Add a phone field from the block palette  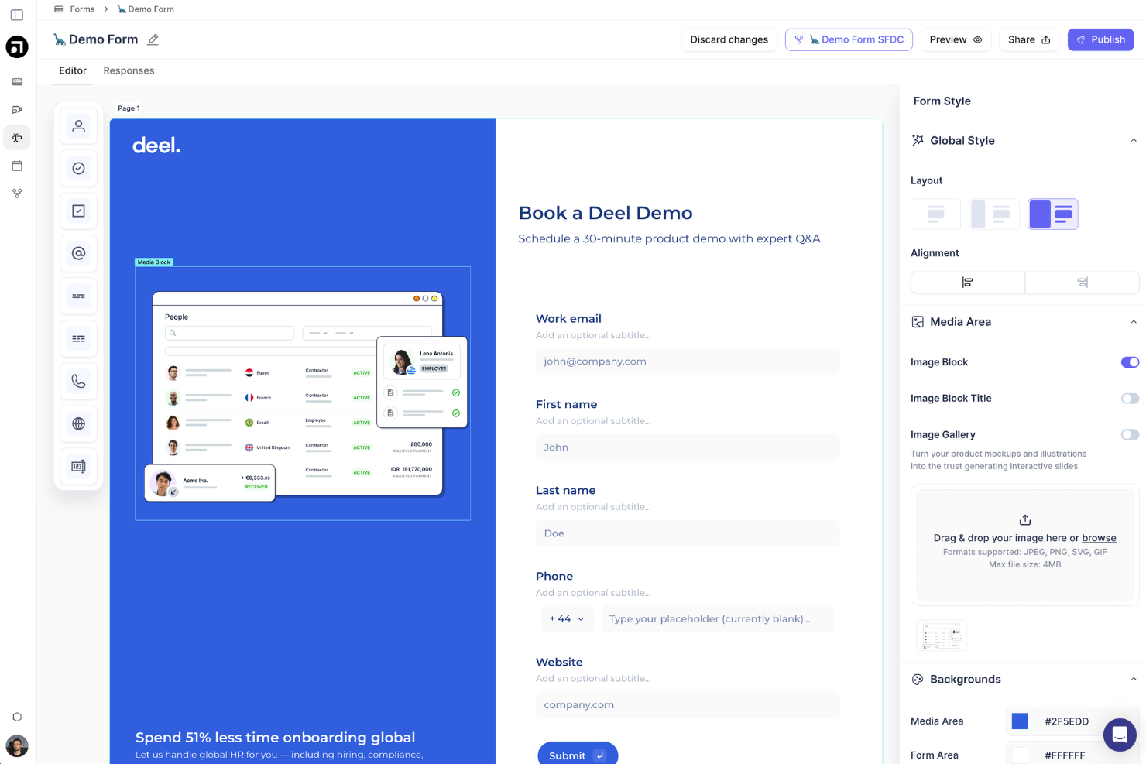(x=78, y=381)
